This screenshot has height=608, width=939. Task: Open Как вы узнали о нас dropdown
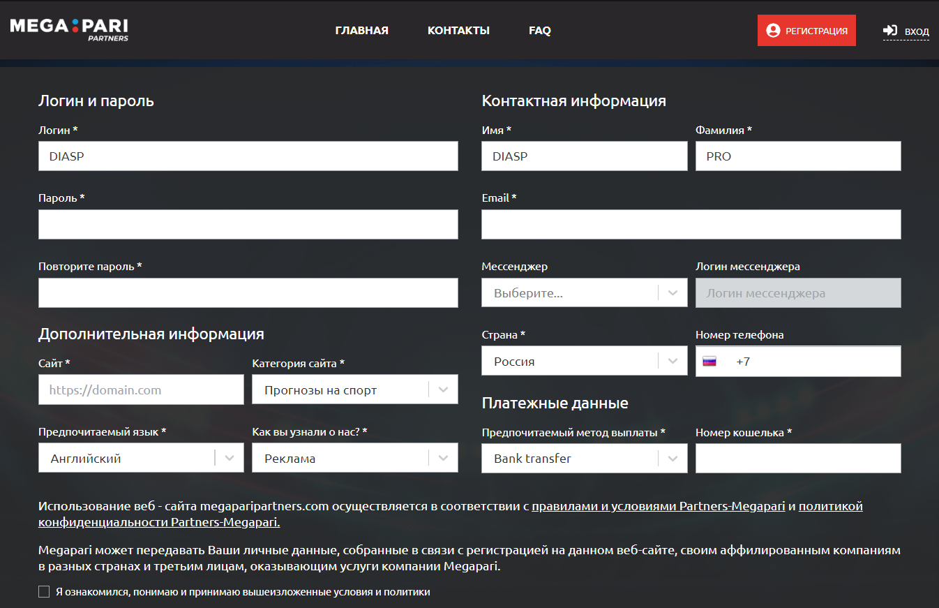click(355, 459)
